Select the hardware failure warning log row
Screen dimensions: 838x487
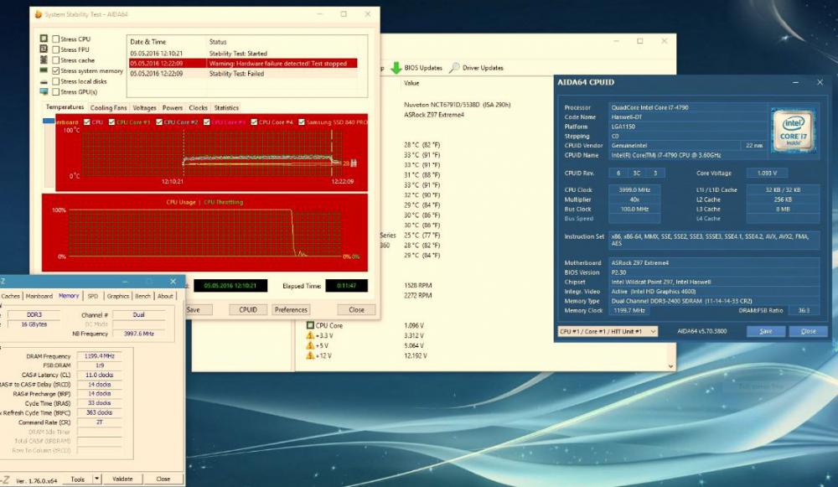point(242,63)
